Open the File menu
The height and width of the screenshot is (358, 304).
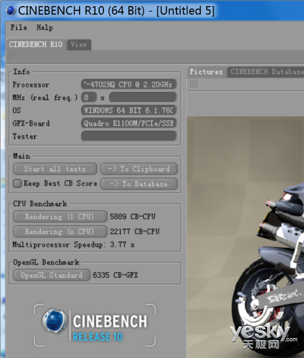click(x=19, y=27)
